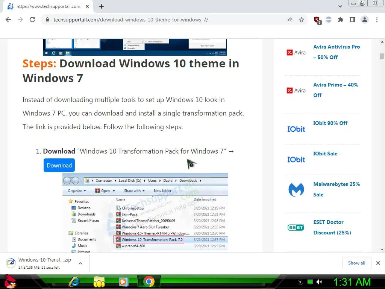Close the downloads bar

click(x=378, y=263)
